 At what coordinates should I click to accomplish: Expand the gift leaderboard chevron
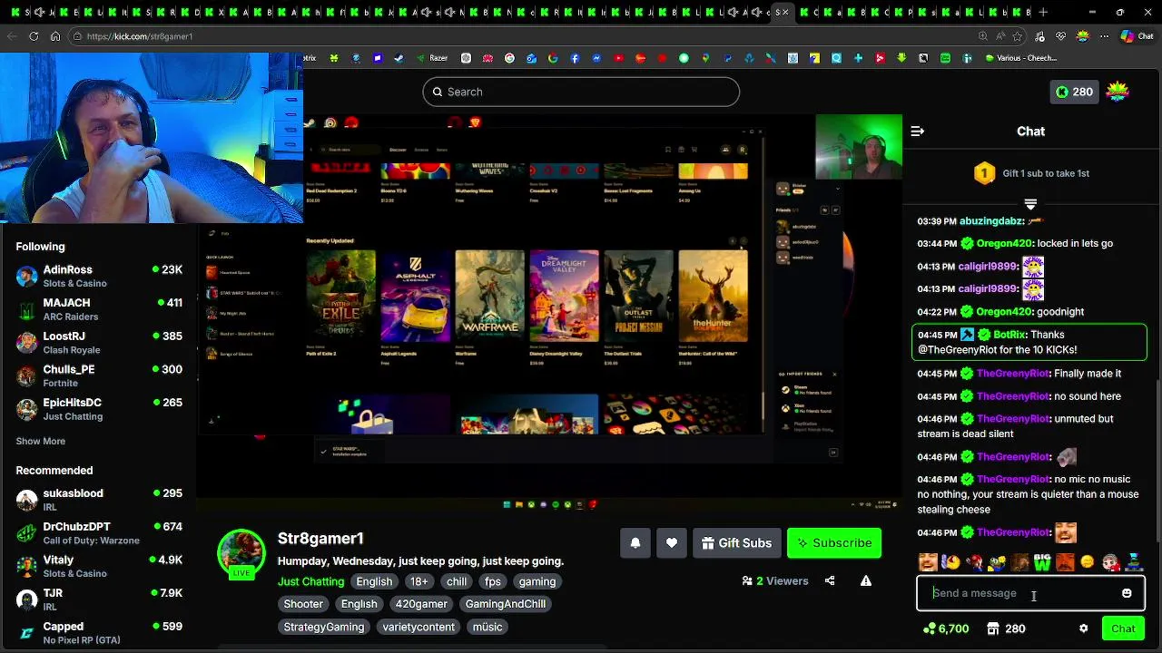[1030, 204]
